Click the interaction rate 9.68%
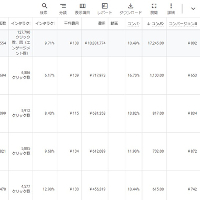Screen dimensions: 200x200 point(49,151)
